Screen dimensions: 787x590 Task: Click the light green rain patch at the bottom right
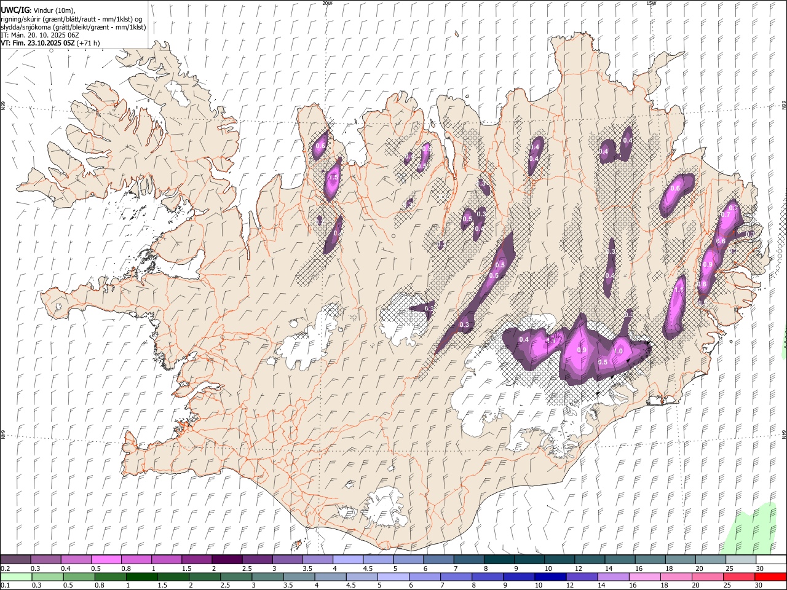pyautogui.click(x=752, y=529)
